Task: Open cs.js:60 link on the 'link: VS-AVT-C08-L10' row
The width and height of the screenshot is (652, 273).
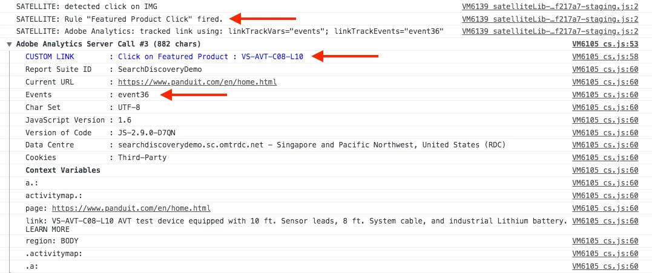Action: [605, 221]
